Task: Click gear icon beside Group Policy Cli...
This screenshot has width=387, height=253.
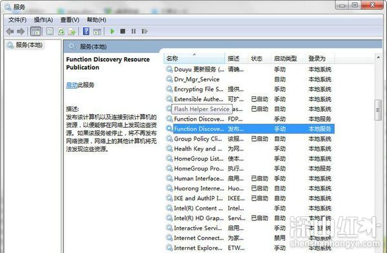Action: [x=169, y=139]
